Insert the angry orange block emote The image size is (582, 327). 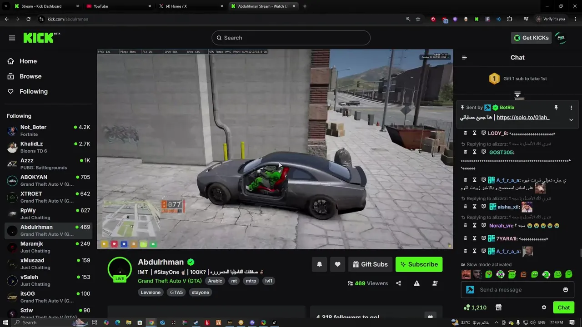[x=523, y=274]
